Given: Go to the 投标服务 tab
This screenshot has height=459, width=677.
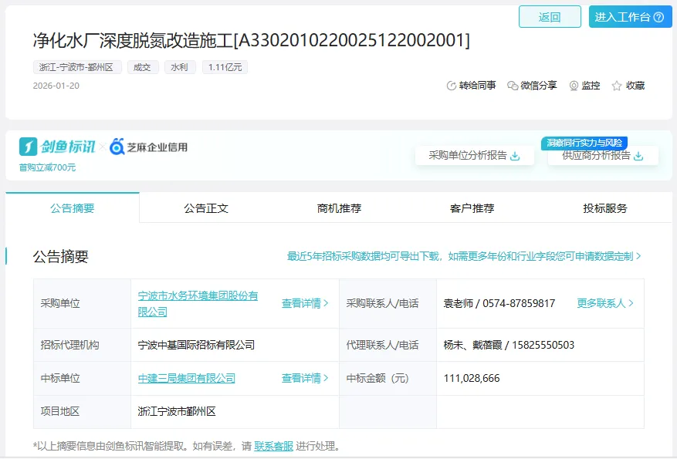Looking at the screenshot, I should point(605,208).
